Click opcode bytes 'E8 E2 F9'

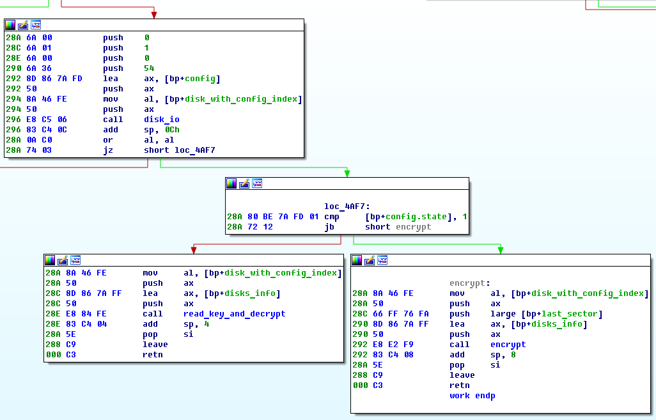[x=393, y=345]
